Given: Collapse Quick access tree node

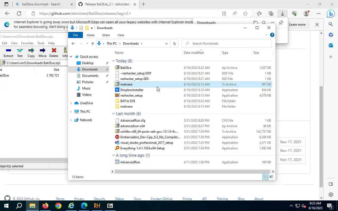Looking at the screenshot, I should coord(71,57).
